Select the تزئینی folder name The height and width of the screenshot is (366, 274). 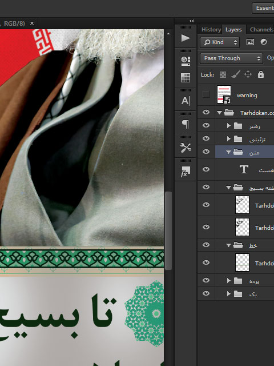(257, 140)
